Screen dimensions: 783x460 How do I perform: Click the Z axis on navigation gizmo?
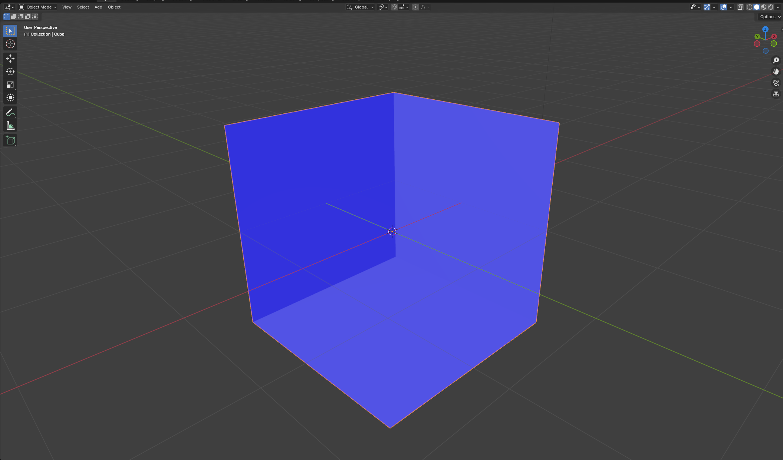[x=765, y=29]
